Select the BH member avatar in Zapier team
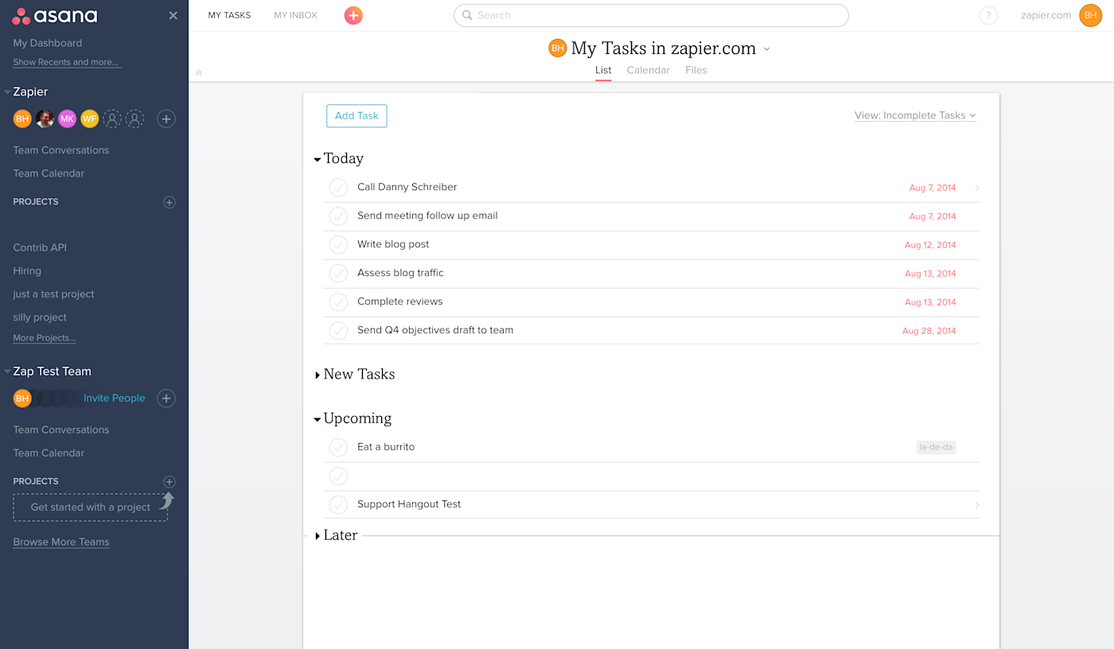Viewport: 1114px width, 649px height. pos(22,119)
